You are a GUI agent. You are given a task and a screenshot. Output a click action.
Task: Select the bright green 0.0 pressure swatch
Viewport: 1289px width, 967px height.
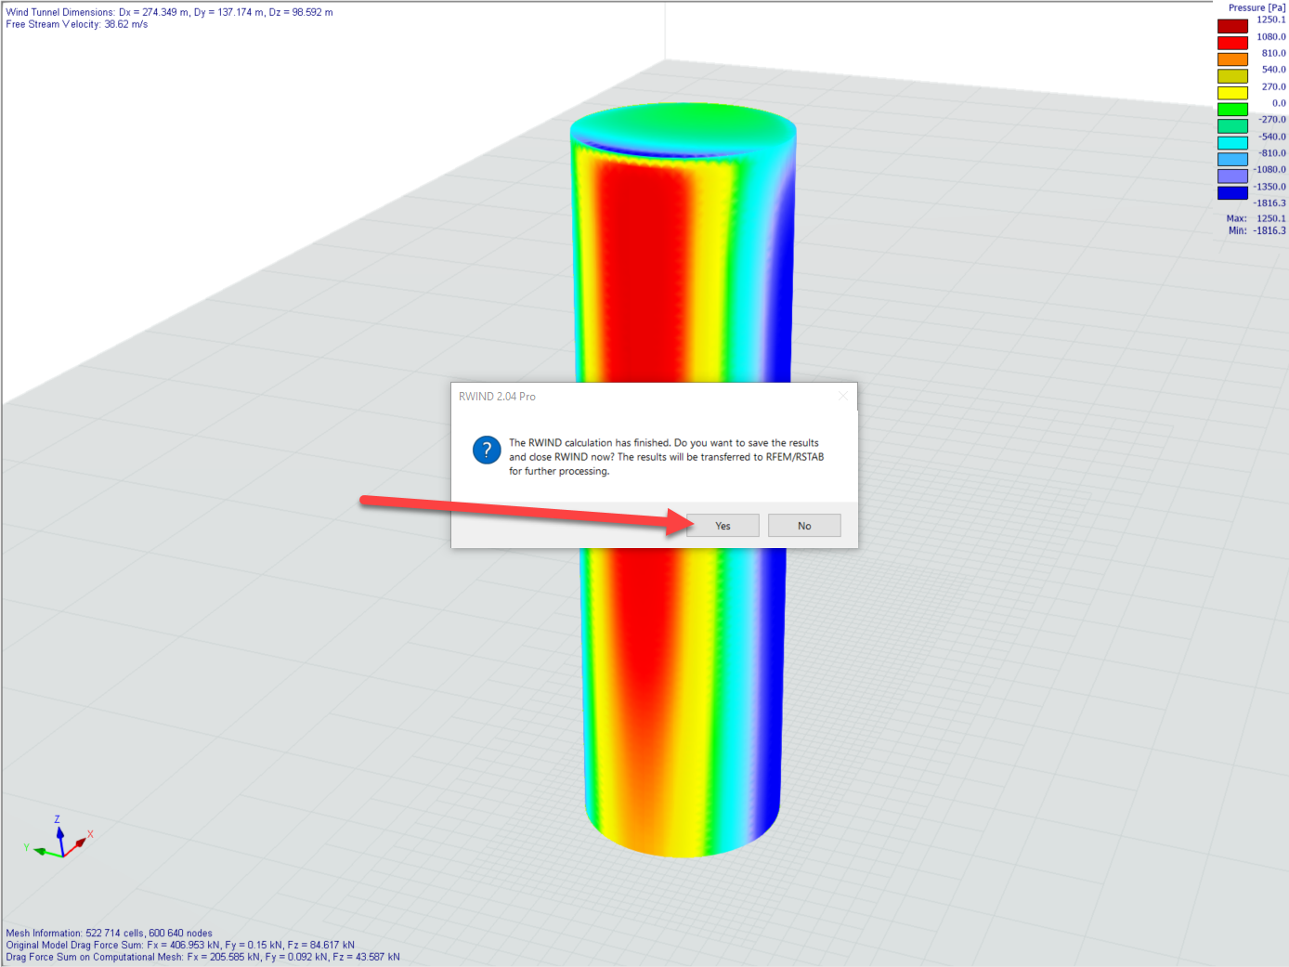point(1232,110)
